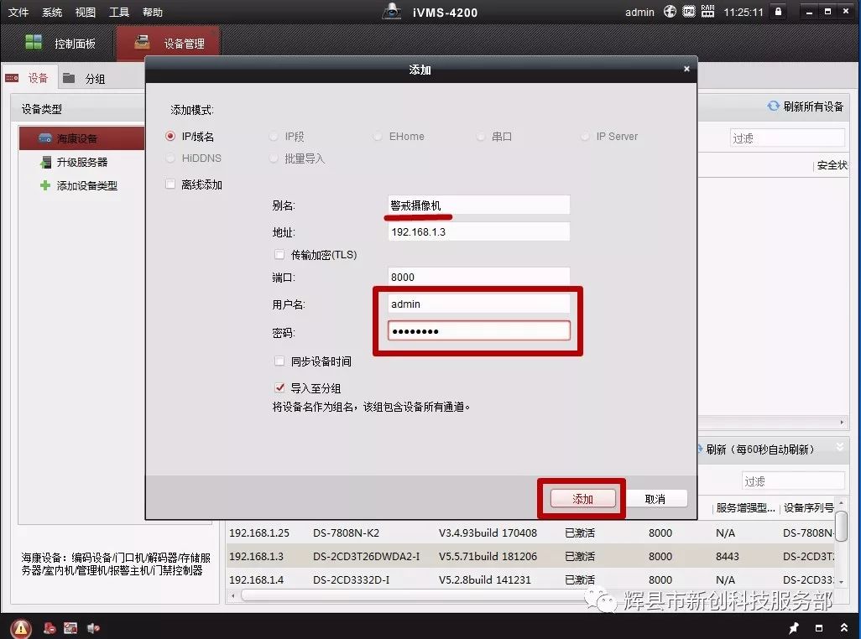Viewport: 861px width, 639px height.
Task: Select the IP/域名 radio button
Action: (x=170, y=136)
